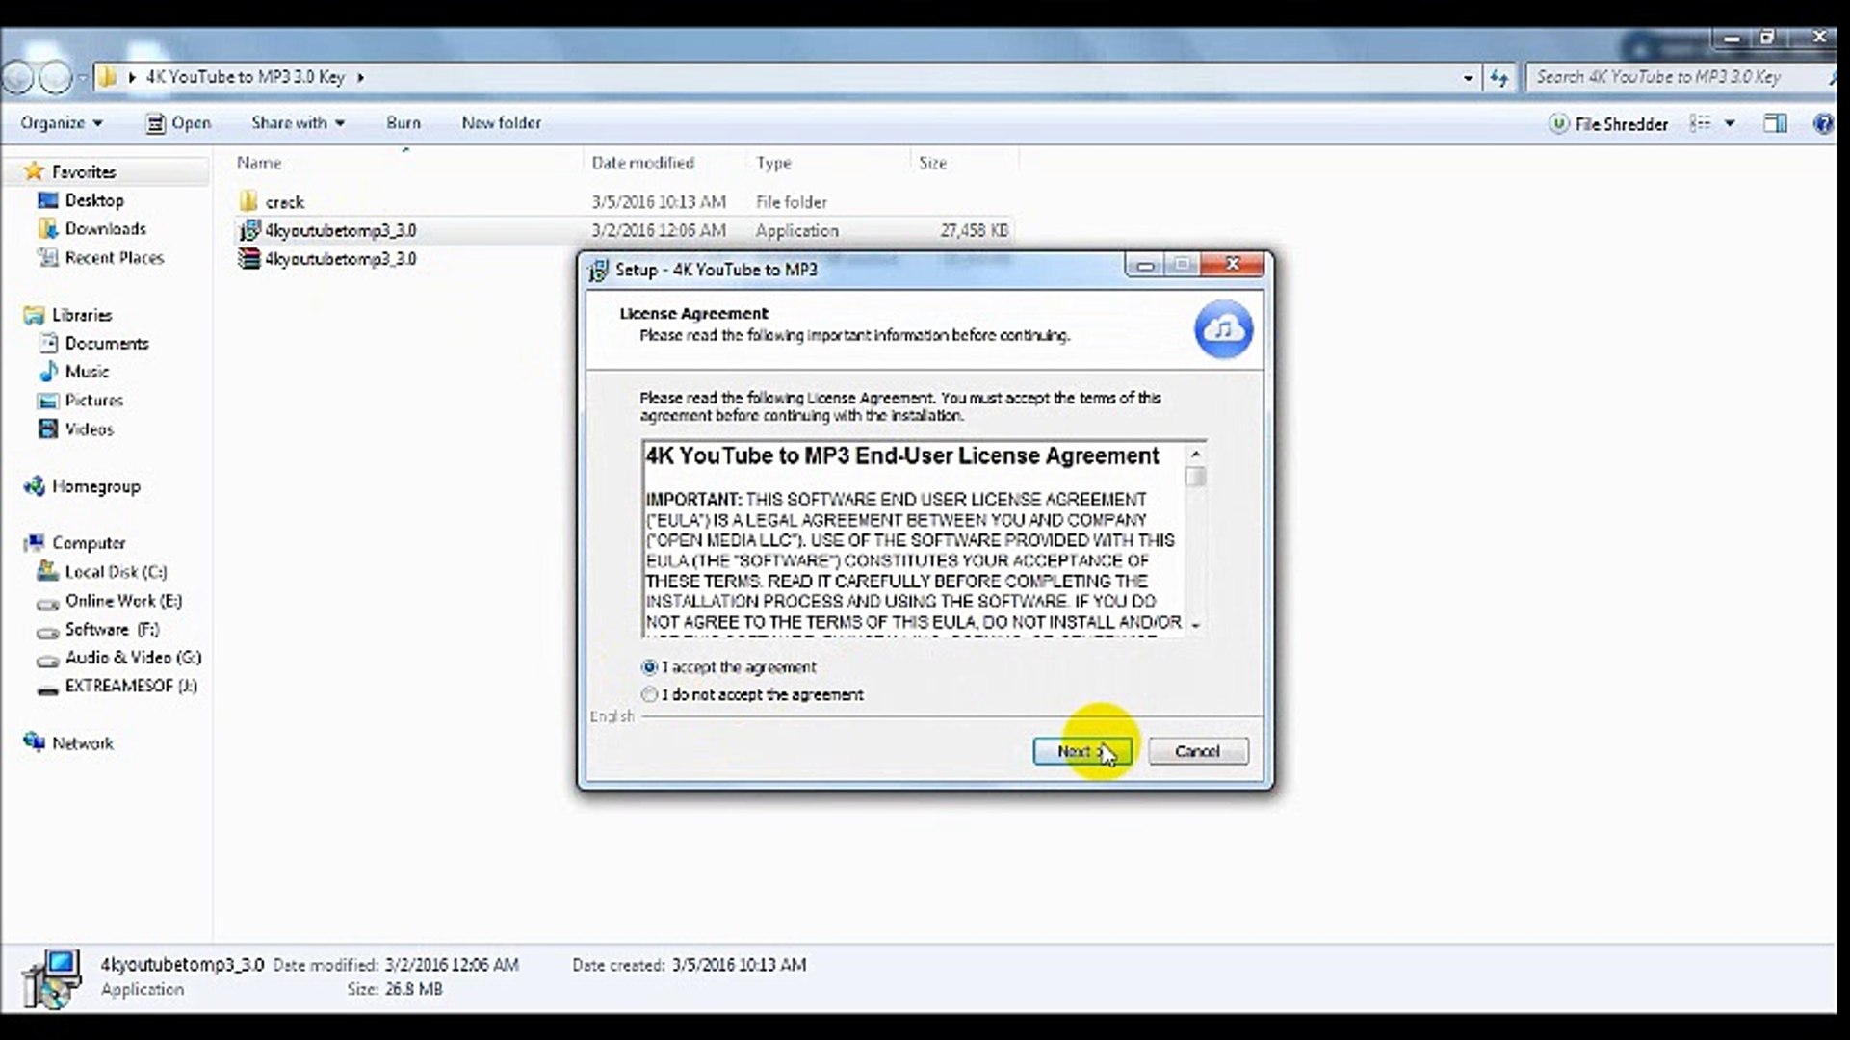The image size is (1850, 1040).
Task: Click Burn in Explorer toolbar
Action: [x=404, y=123]
